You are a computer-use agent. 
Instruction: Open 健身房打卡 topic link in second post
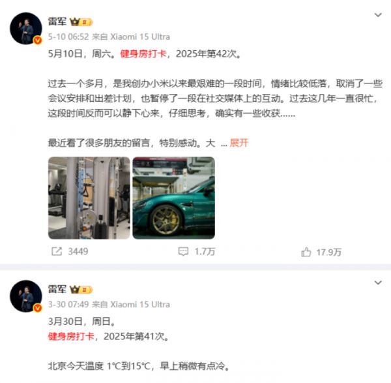[x=71, y=336]
